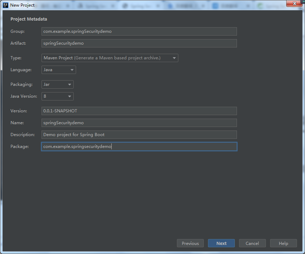Screen dimensions: 305x254
Task: Go back with the Previous button
Action: coord(190,244)
